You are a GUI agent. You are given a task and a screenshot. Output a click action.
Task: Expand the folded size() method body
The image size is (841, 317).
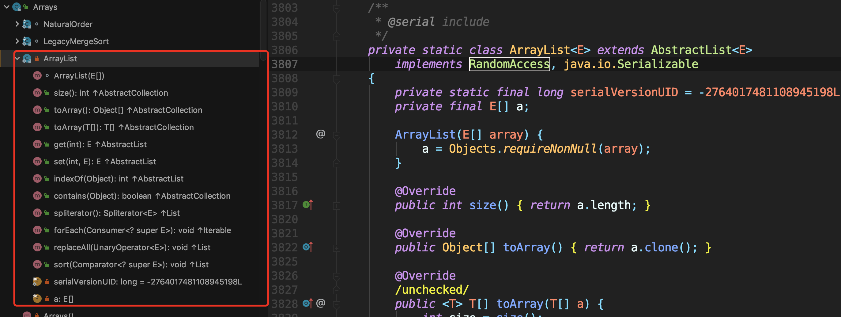click(x=336, y=206)
